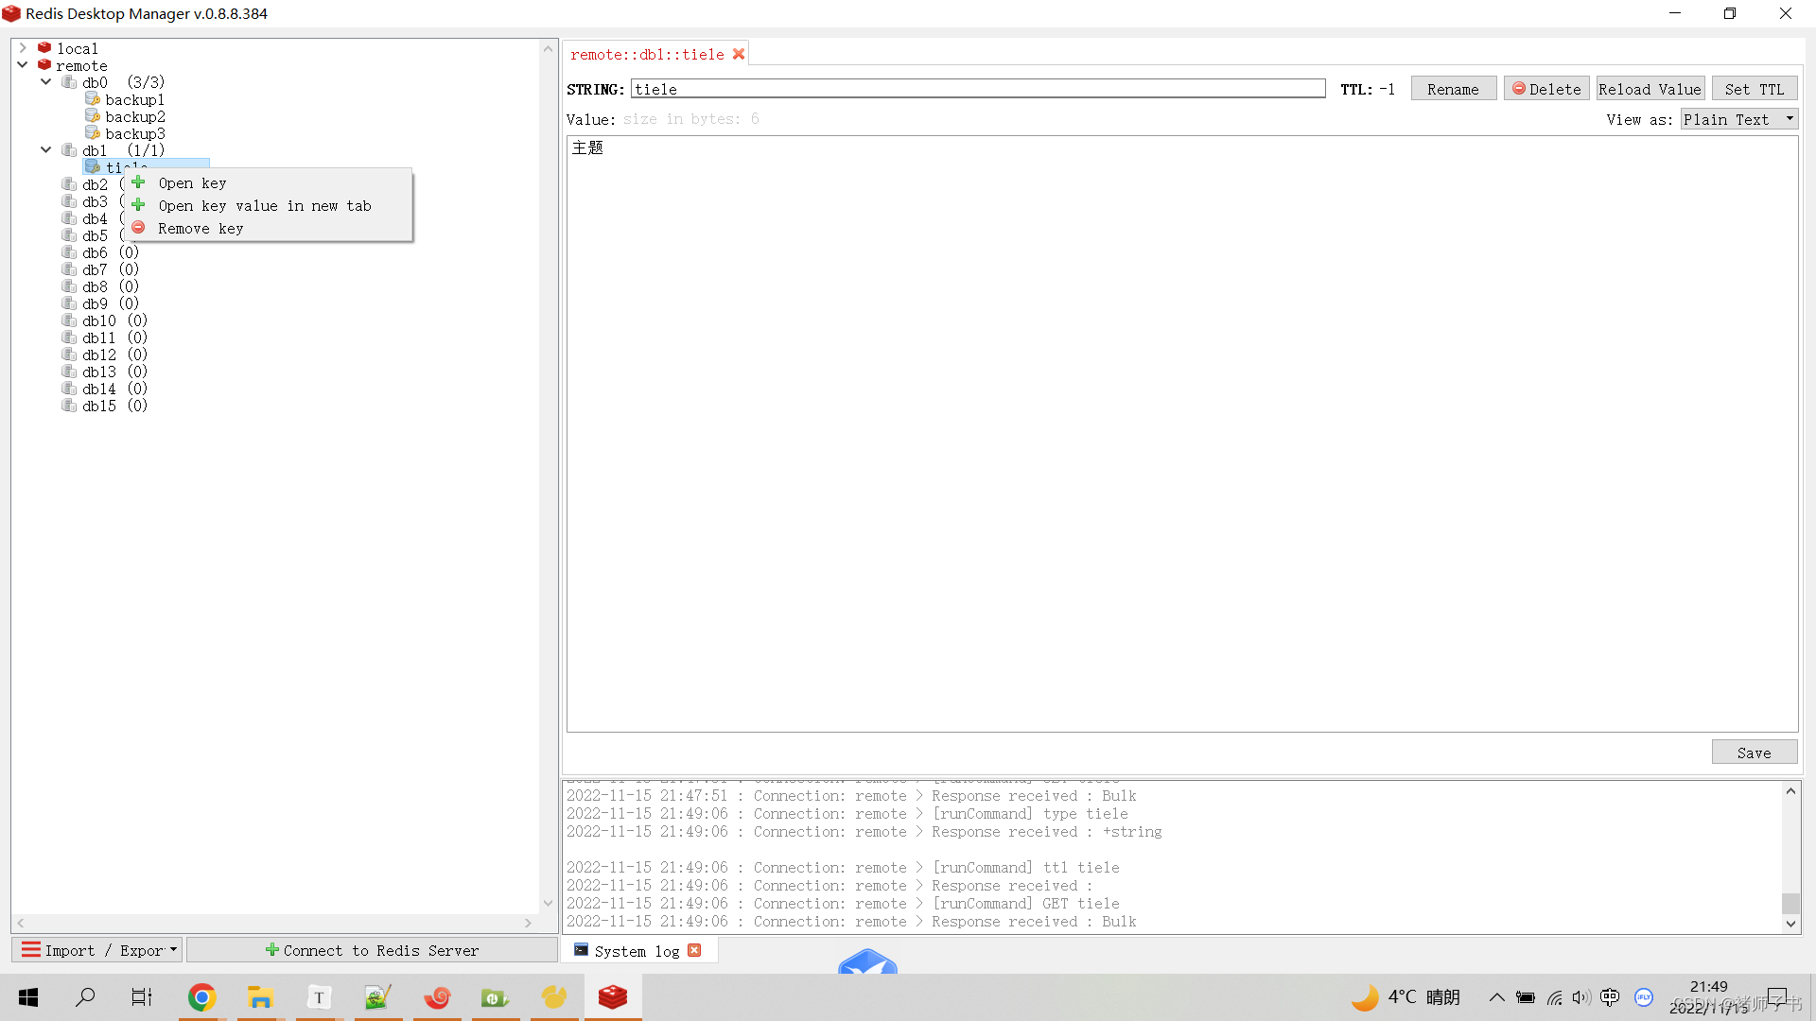Screen dimensions: 1816x1021
Task: Select 'Open key' from context menu
Action: pos(193,183)
